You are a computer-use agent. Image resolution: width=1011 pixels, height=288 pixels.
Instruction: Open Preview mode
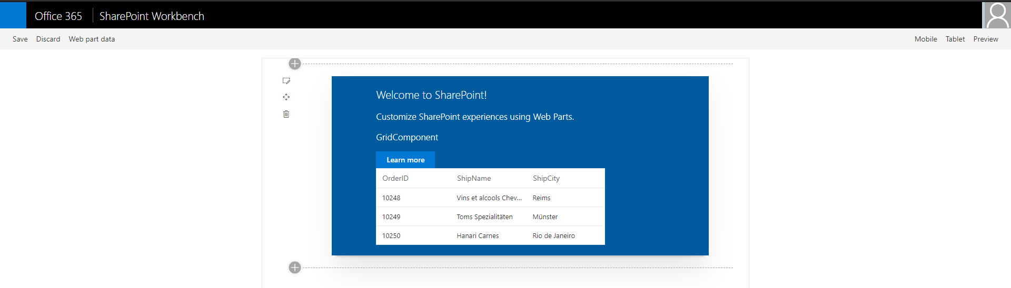click(x=986, y=39)
